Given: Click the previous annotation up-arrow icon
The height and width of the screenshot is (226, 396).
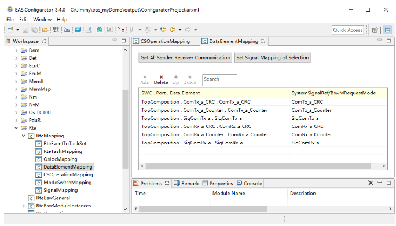Looking at the screenshot, I should pos(148,30).
